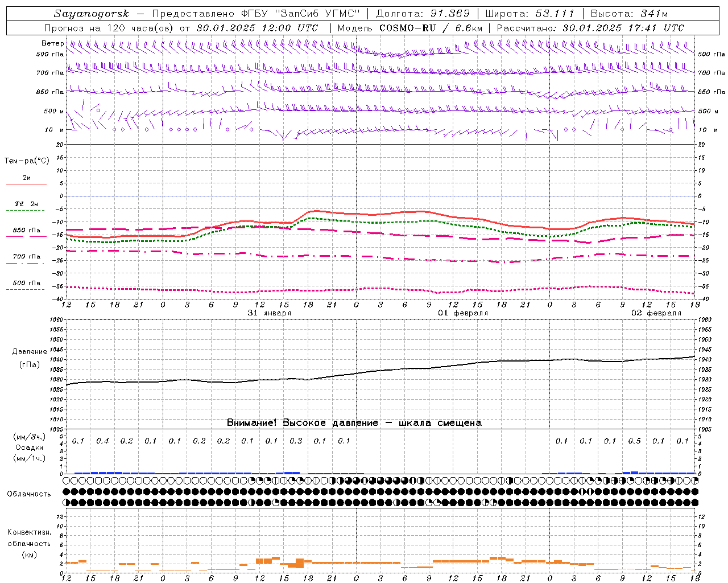The image size is (728, 583).
Task: Click the 'Модель COSMO-RU / 6.6км' label
Action: (x=410, y=28)
